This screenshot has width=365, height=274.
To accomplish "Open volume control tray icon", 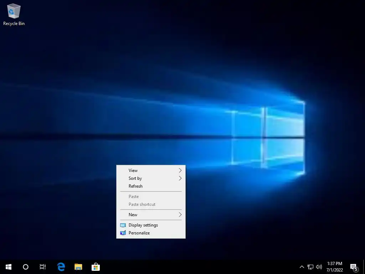I will pos(319,267).
